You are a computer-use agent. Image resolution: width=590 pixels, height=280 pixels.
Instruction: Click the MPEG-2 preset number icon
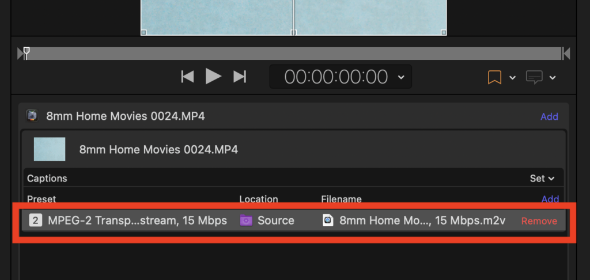coord(36,221)
